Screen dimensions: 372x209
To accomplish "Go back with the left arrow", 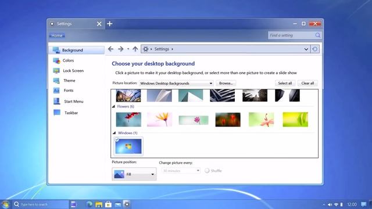I will coord(110,49).
